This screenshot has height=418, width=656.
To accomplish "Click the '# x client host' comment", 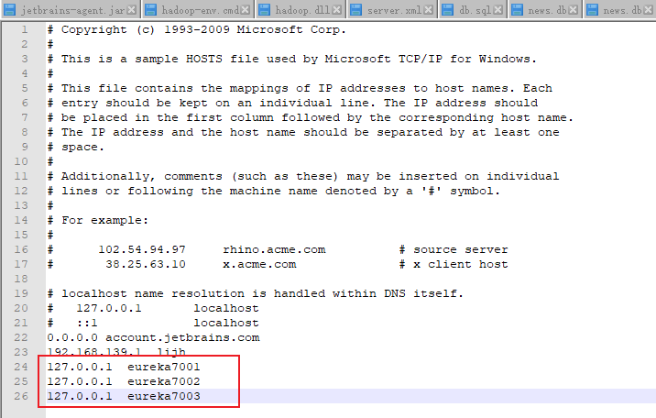I will click(454, 264).
